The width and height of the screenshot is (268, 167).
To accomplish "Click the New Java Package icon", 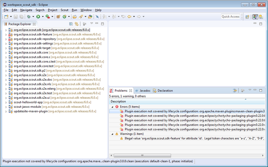I will pyautogui.click(x=58, y=16).
